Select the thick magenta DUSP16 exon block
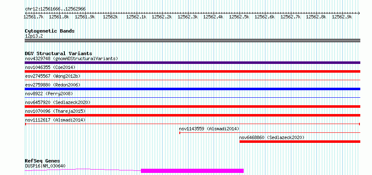The height and width of the screenshot is (175, 372). point(192,171)
